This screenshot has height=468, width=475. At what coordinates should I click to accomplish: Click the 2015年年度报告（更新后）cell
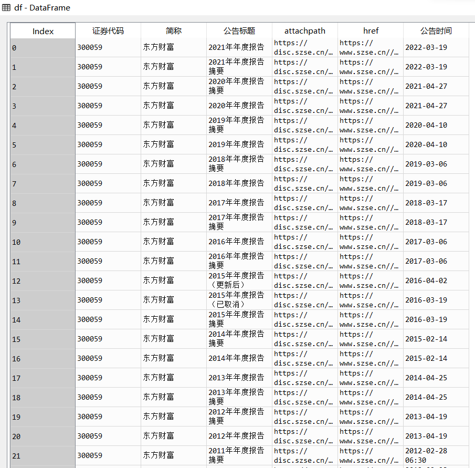[x=239, y=280]
